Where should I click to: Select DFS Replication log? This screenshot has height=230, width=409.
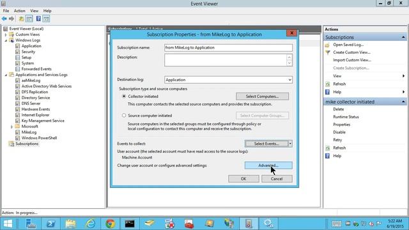35,92
